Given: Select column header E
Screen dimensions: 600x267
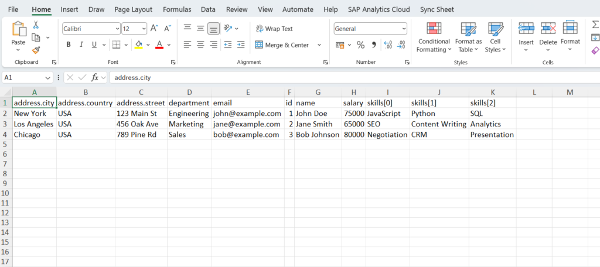Looking at the screenshot, I should 248,92.
